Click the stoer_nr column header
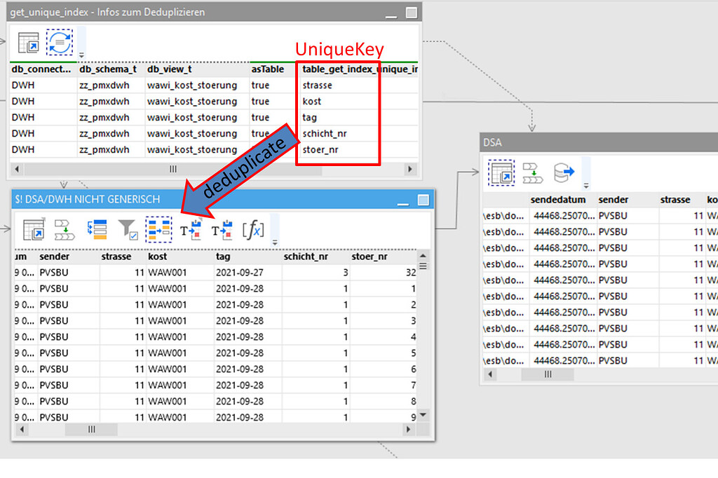Screen dimensions: 718x478 pos(370,257)
